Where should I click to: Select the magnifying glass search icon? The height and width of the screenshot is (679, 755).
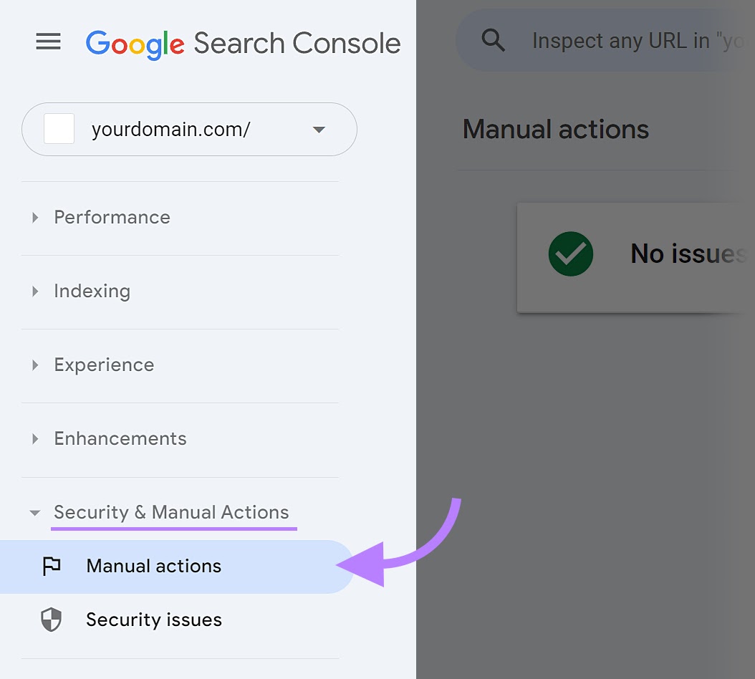[x=493, y=40]
